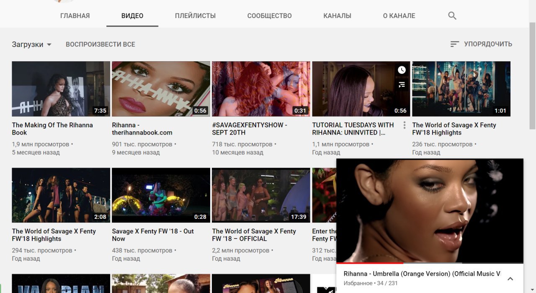536x293 pixels.
Task: Click the 2,2 млн просмотров view count
Action: click(241, 251)
